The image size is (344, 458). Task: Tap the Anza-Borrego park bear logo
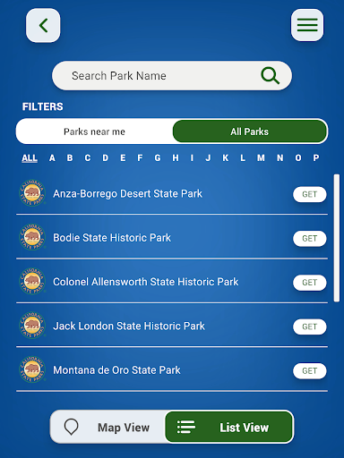click(x=32, y=193)
